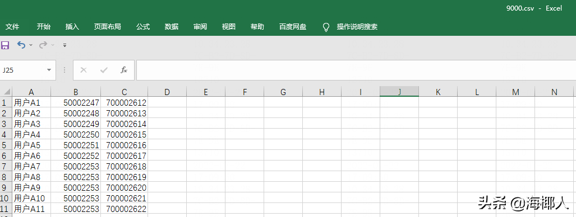Click cell containing 50002252
The image size is (576, 217).
click(x=76, y=156)
